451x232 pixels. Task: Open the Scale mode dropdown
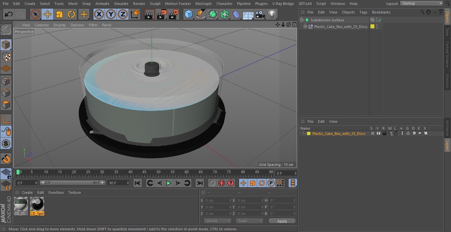click(x=250, y=221)
